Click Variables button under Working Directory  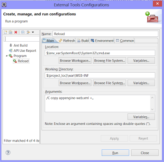141,83
